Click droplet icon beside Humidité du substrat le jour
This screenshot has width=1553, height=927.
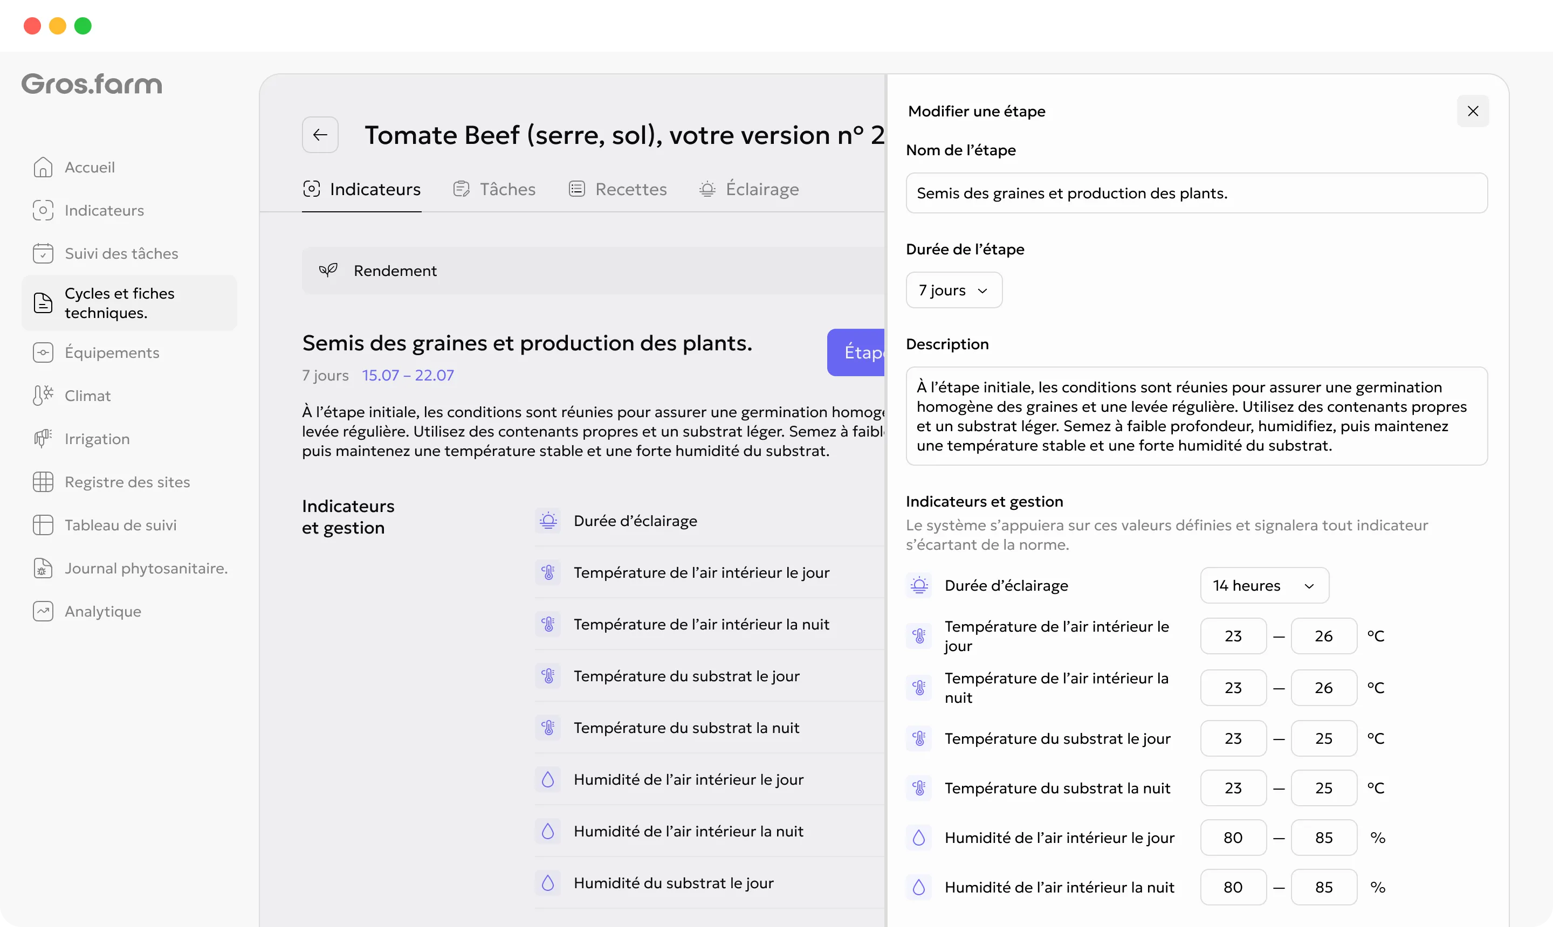[548, 884]
